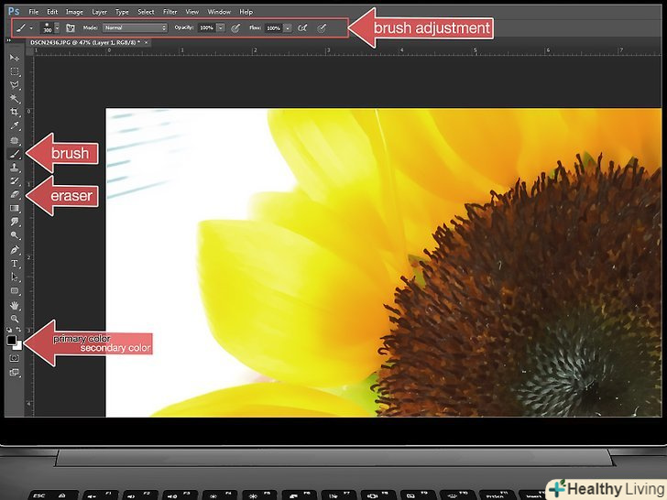Click the Flow percentage input field
667x500 pixels.
(x=273, y=28)
